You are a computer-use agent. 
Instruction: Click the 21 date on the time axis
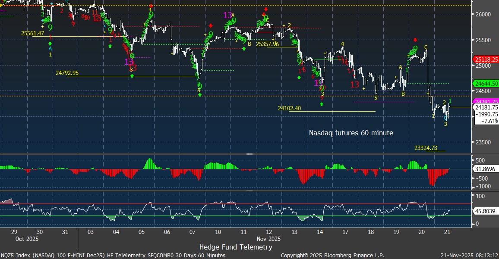pyautogui.click(x=448, y=231)
